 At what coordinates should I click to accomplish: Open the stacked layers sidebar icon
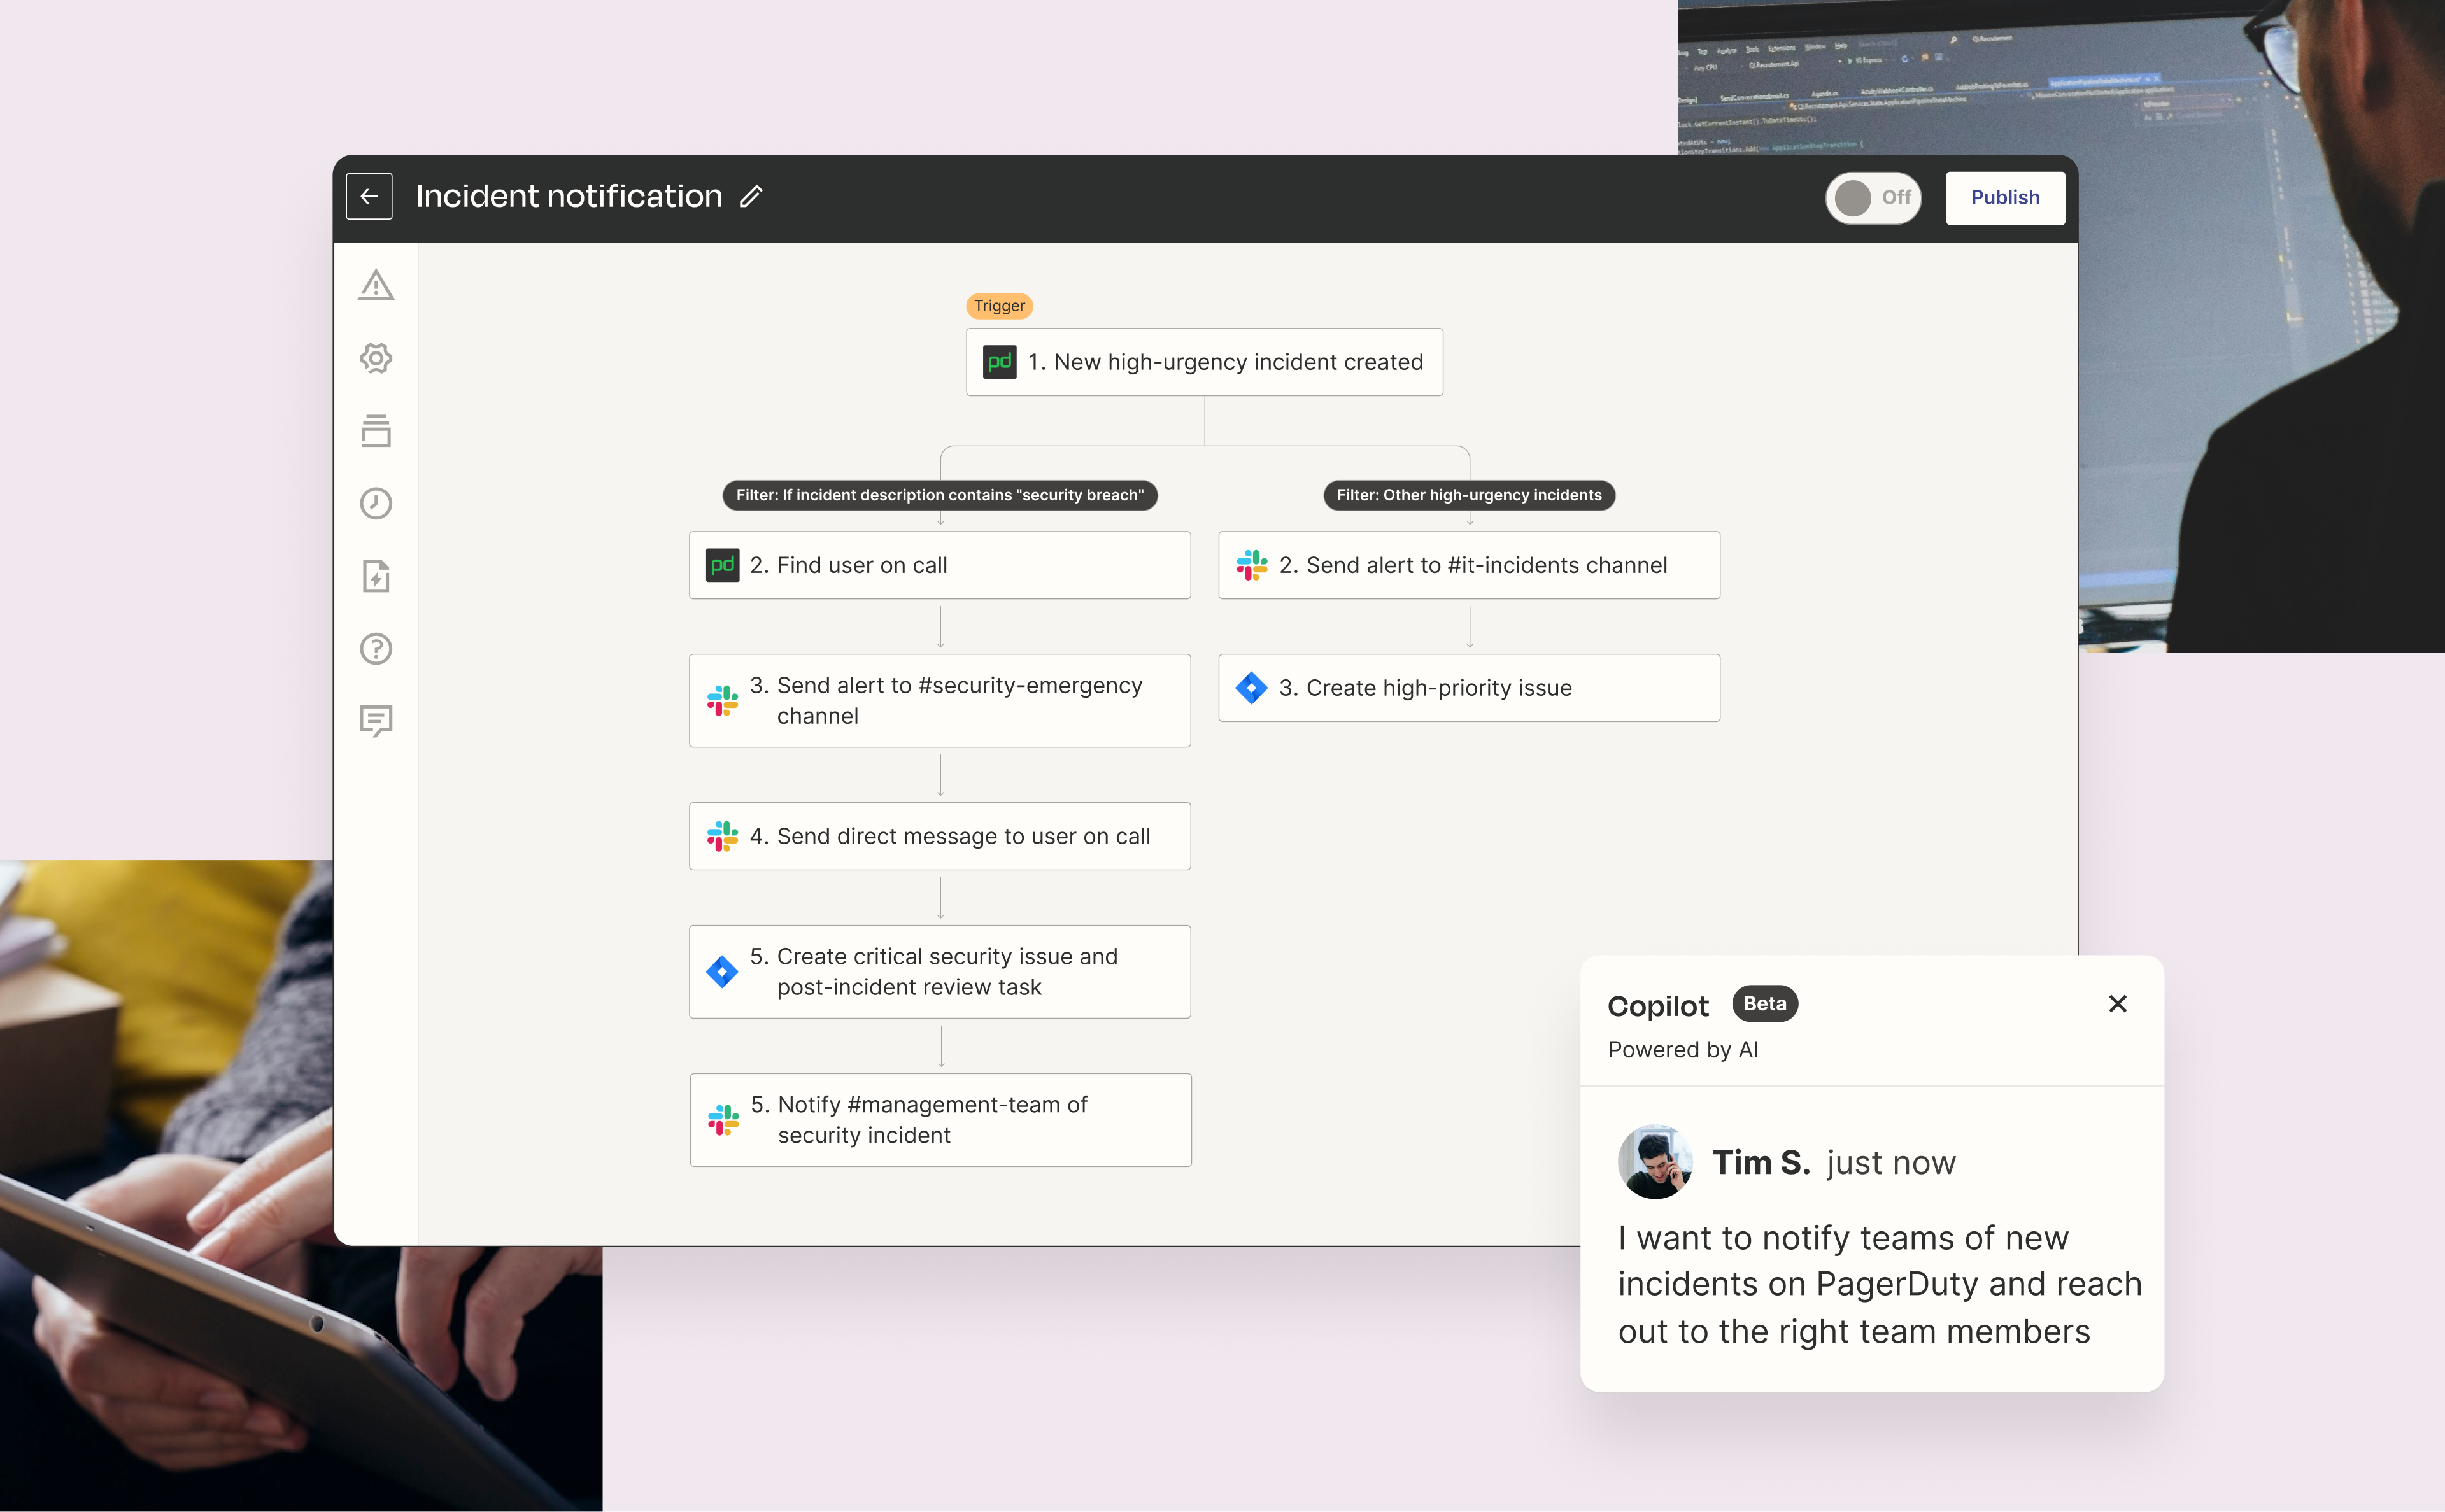[x=376, y=431]
